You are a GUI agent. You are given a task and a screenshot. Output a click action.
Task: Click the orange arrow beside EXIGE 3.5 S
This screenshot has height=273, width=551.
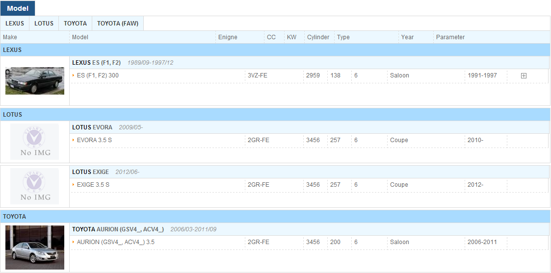tap(74, 184)
